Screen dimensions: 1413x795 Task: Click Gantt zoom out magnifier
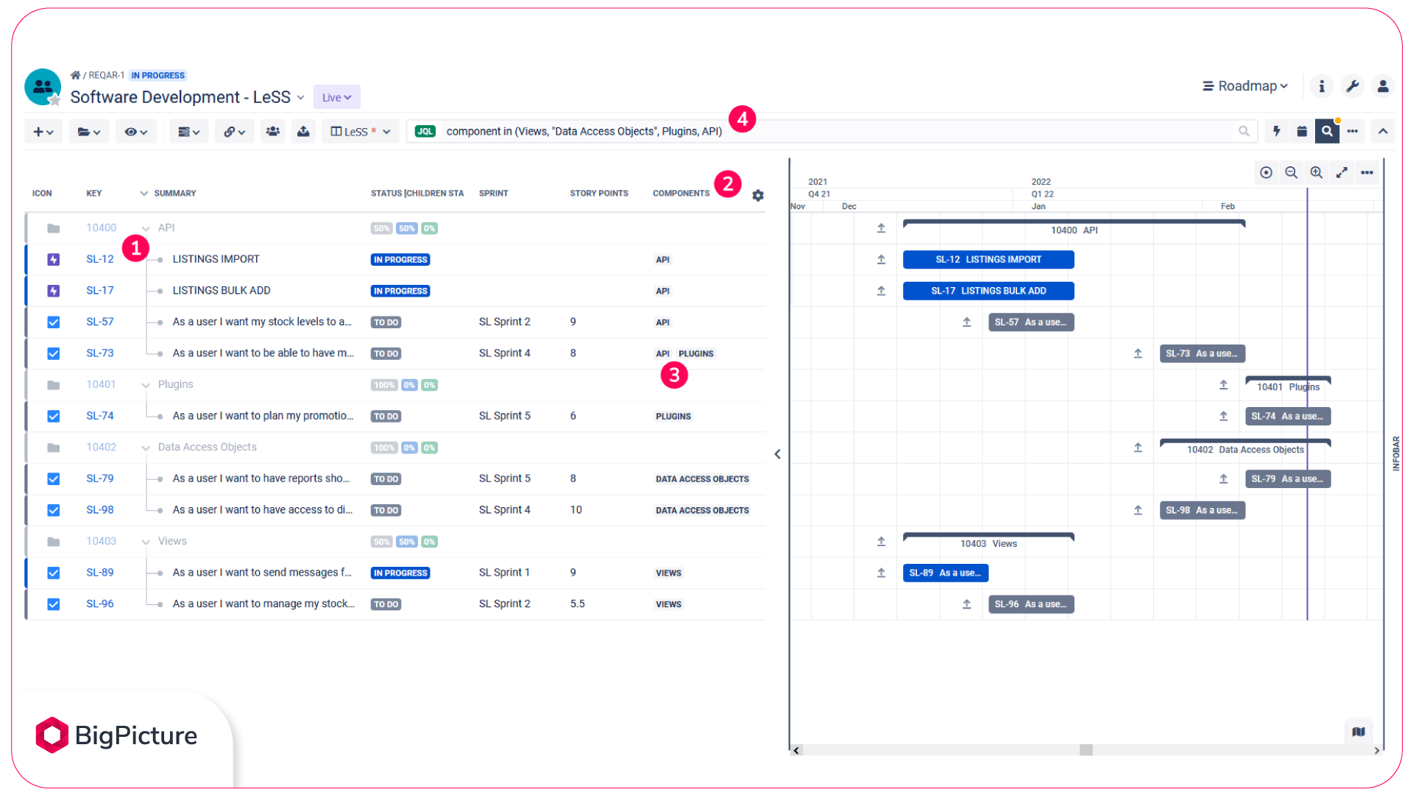coord(1291,172)
